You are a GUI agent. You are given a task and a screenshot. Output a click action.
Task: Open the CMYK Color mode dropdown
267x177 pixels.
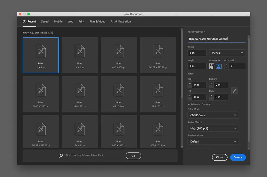pyautogui.click(x=213, y=115)
